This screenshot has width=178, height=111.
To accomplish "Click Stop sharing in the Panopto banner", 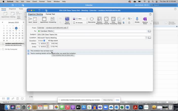I will (x=108, y=100).
